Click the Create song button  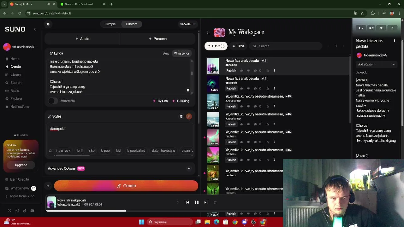coord(126,186)
